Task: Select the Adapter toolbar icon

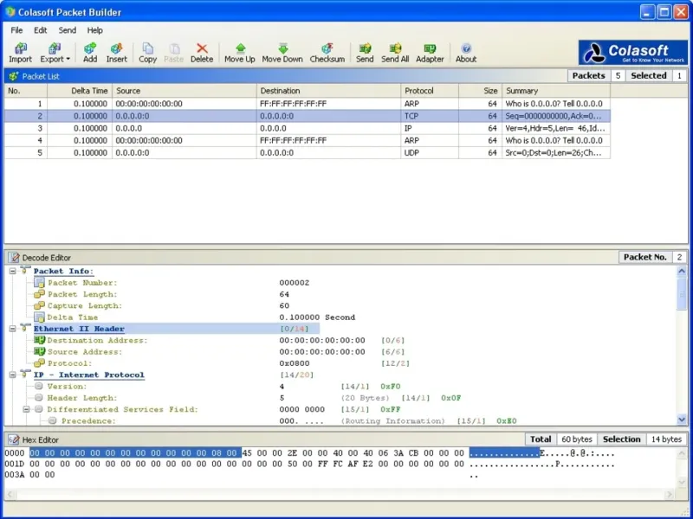Action: (430, 52)
